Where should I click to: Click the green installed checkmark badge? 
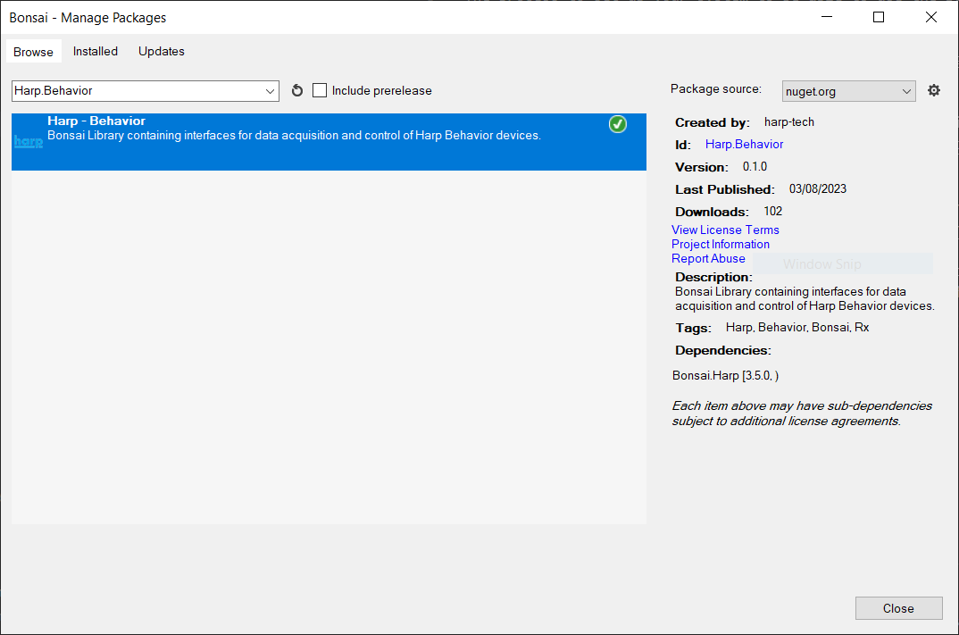pyautogui.click(x=617, y=124)
